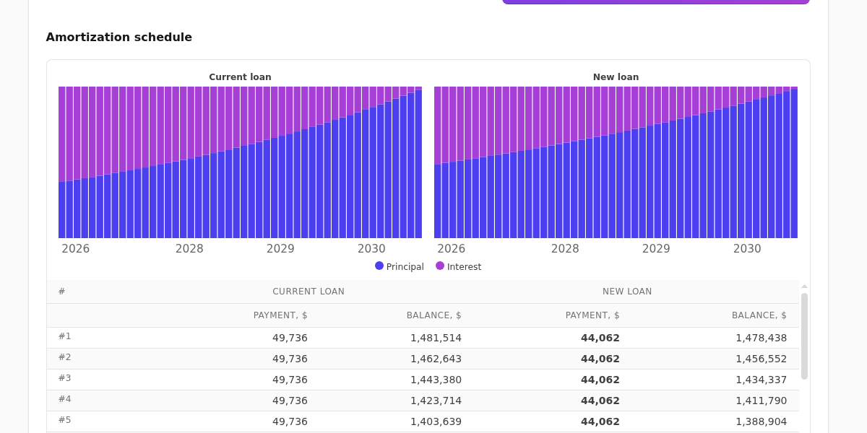867x433 pixels.
Task: Click the 49,736 payment in row #3
Action: [x=290, y=380]
